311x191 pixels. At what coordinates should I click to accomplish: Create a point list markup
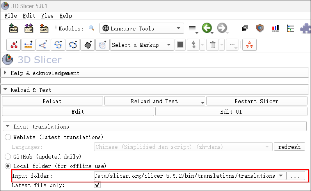pyautogui.click(x=14, y=45)
